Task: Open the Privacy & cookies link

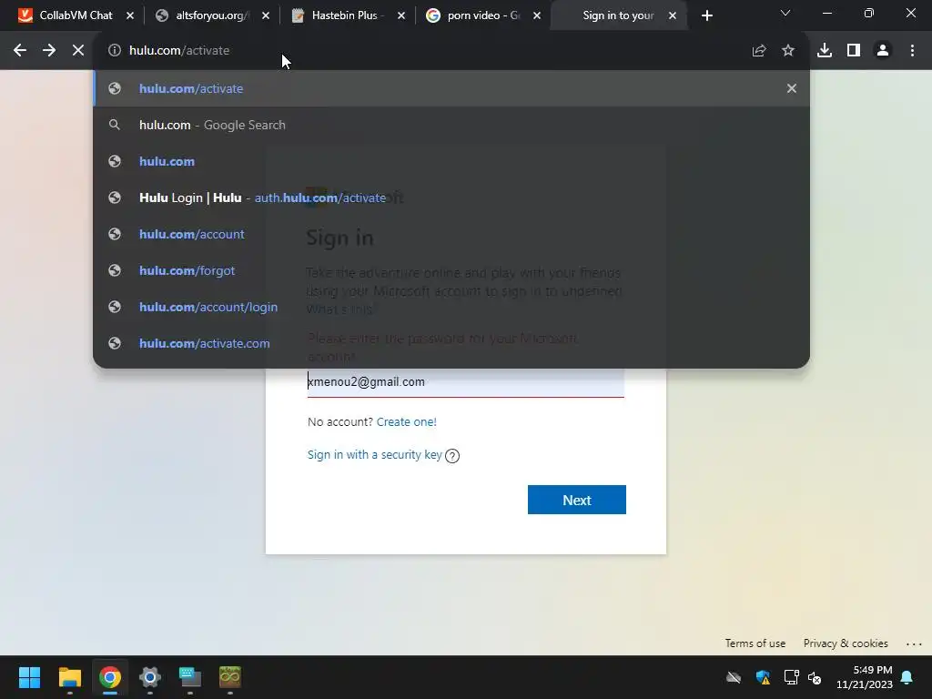Action: [x=846, y=643]
